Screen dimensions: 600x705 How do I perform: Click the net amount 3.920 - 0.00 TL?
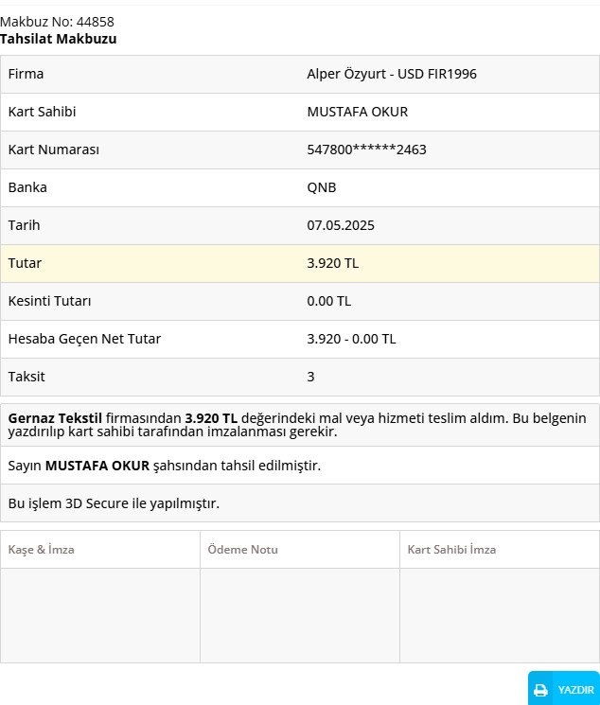[351, 339]
